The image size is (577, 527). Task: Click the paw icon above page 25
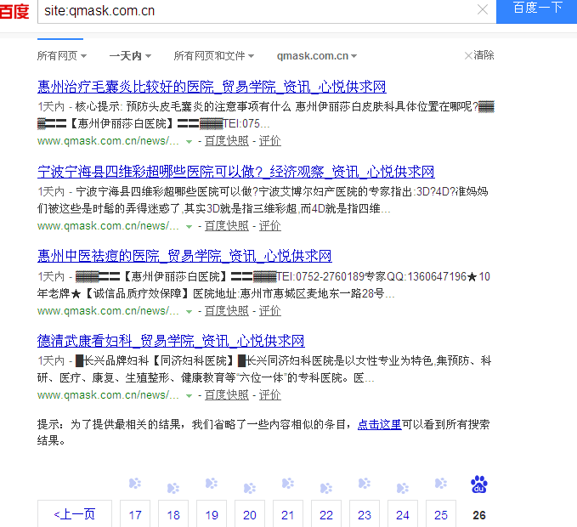(x=441, y=483)
